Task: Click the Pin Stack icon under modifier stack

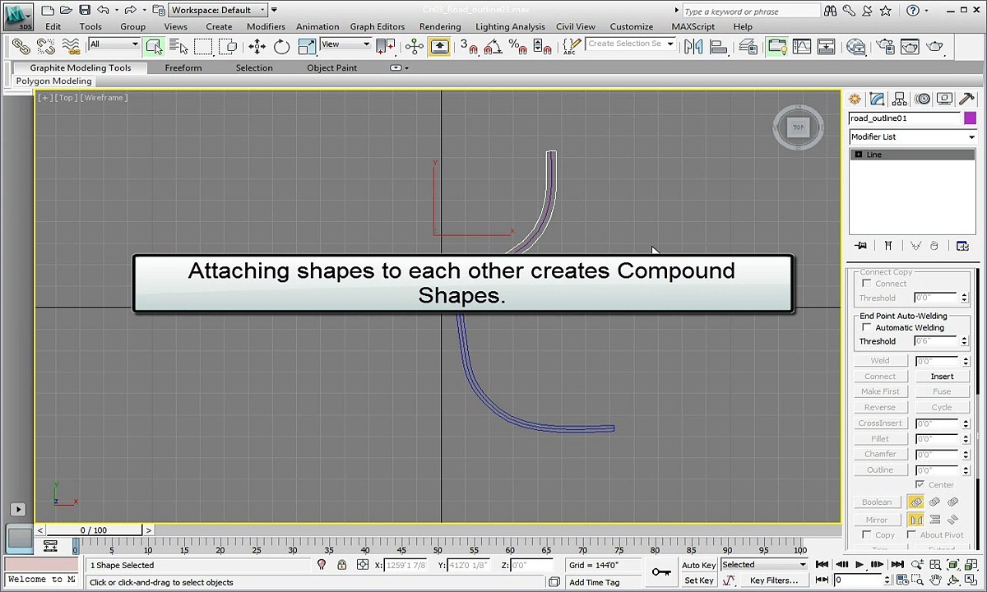Action: (x=861, y=246)
